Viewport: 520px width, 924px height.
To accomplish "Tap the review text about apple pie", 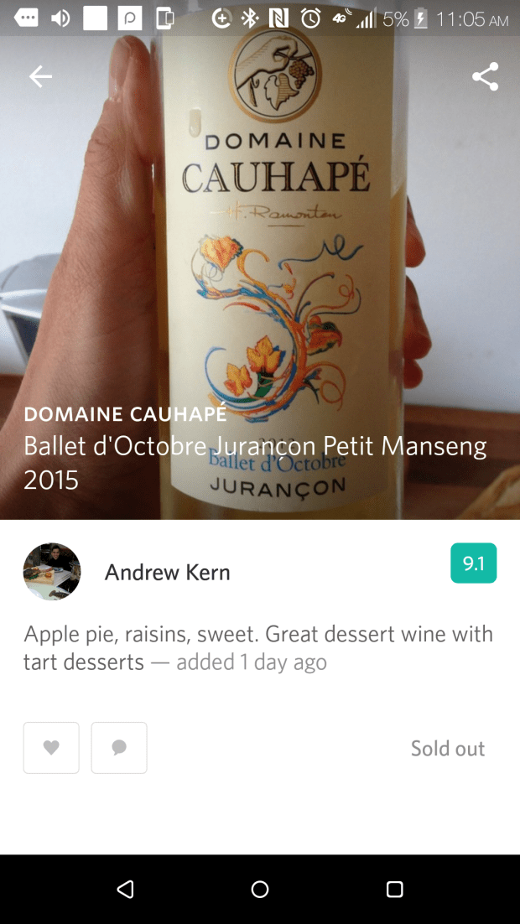I will pyautogui.click(x=258, y=647).
